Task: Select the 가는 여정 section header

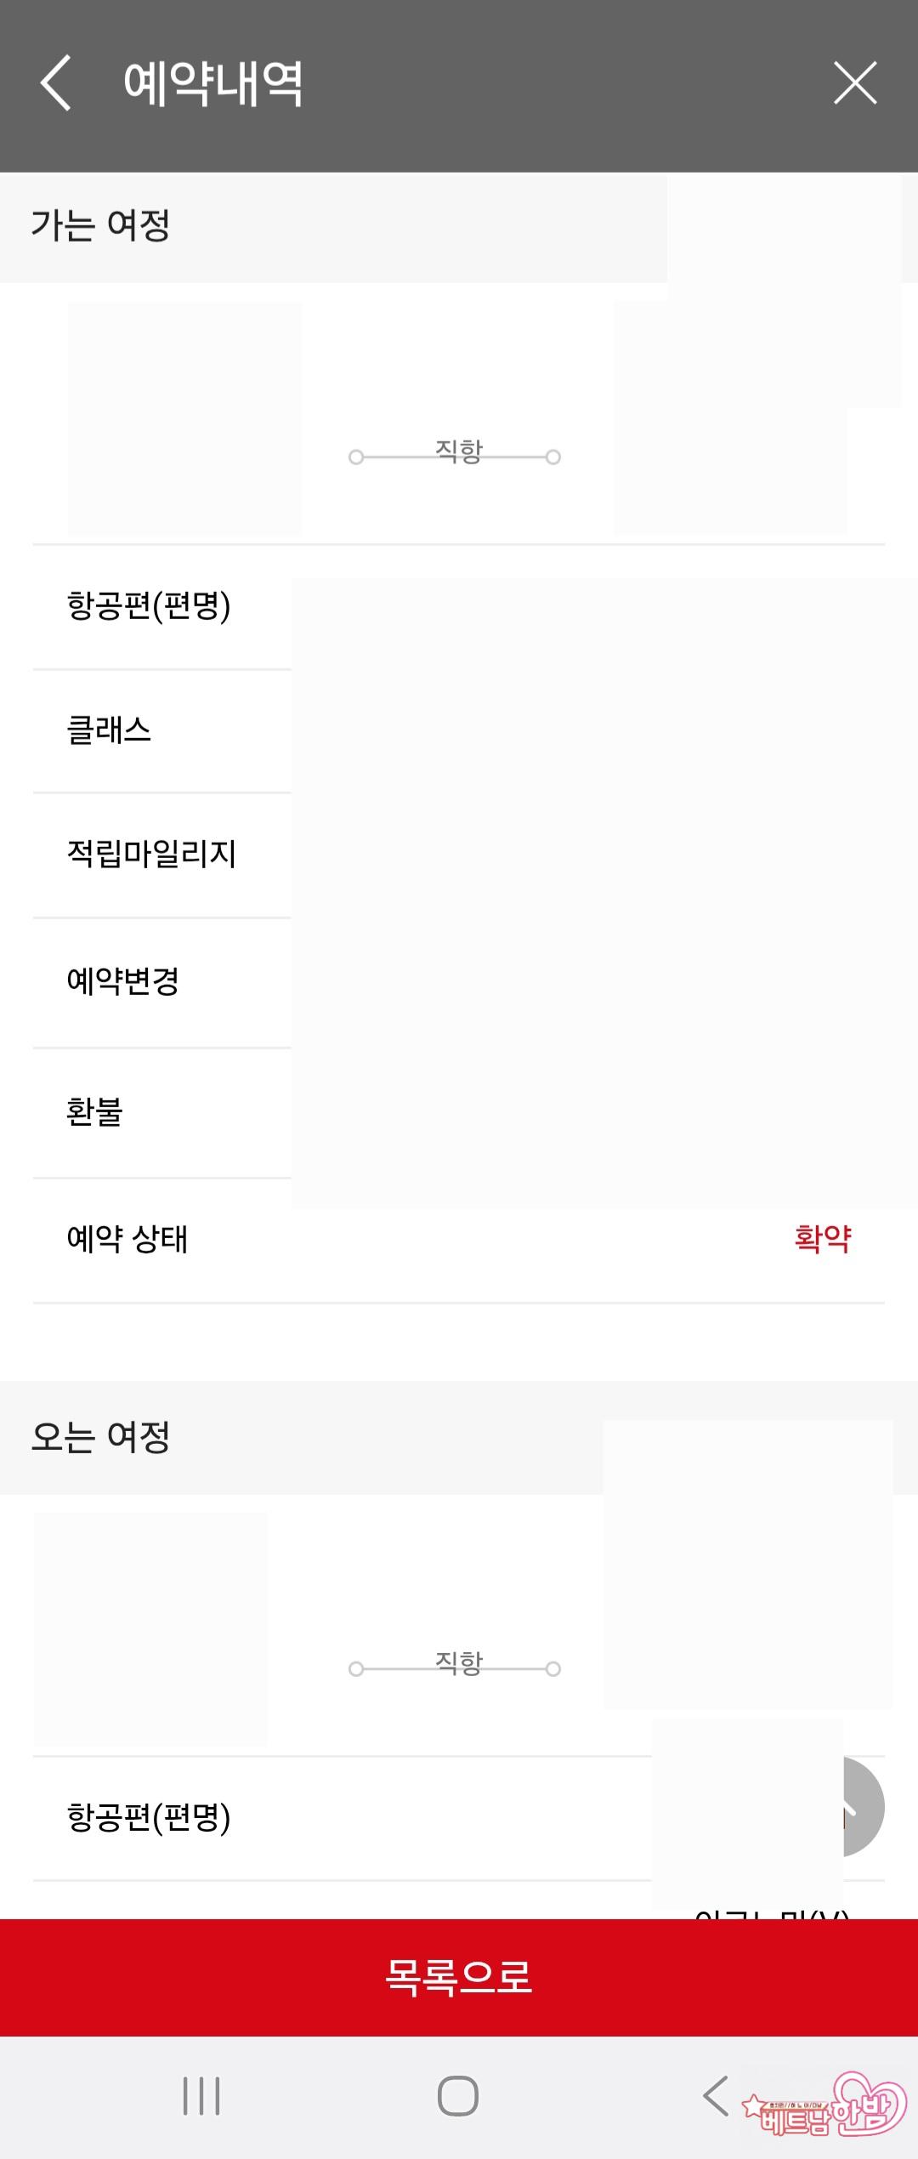Action: (101, 226)
